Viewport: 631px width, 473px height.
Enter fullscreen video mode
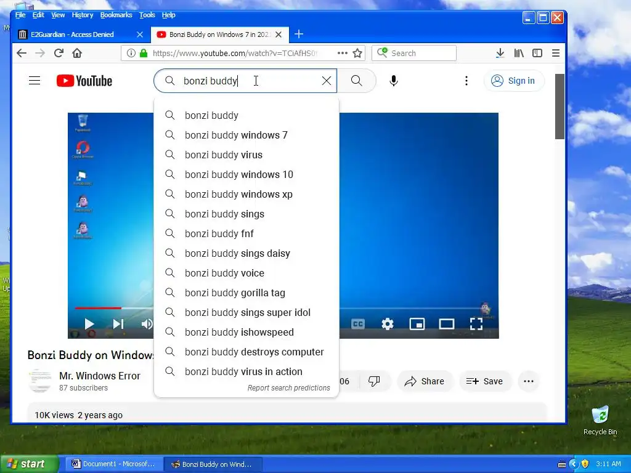(x=476, y=324)
